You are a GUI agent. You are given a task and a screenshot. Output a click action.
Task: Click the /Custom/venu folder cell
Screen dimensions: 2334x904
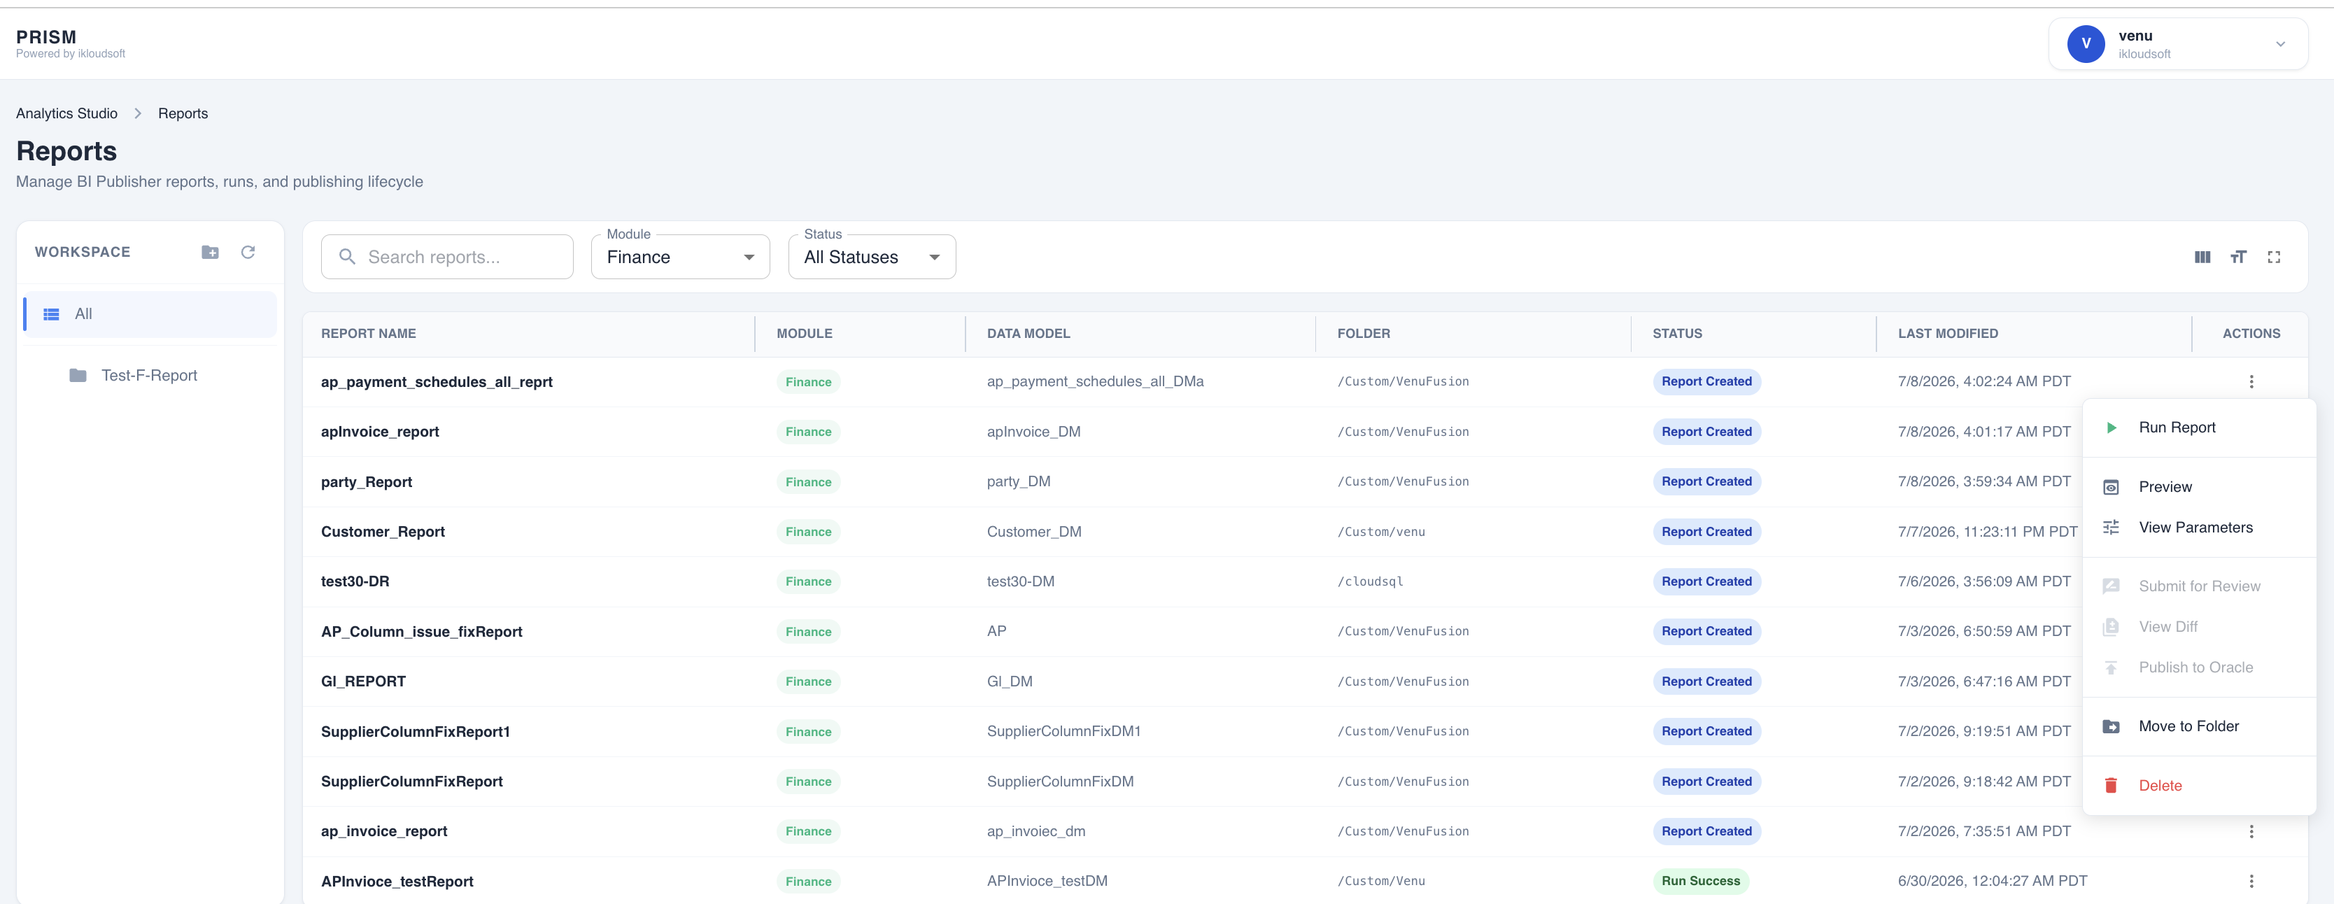click(x=1381, y=532)
